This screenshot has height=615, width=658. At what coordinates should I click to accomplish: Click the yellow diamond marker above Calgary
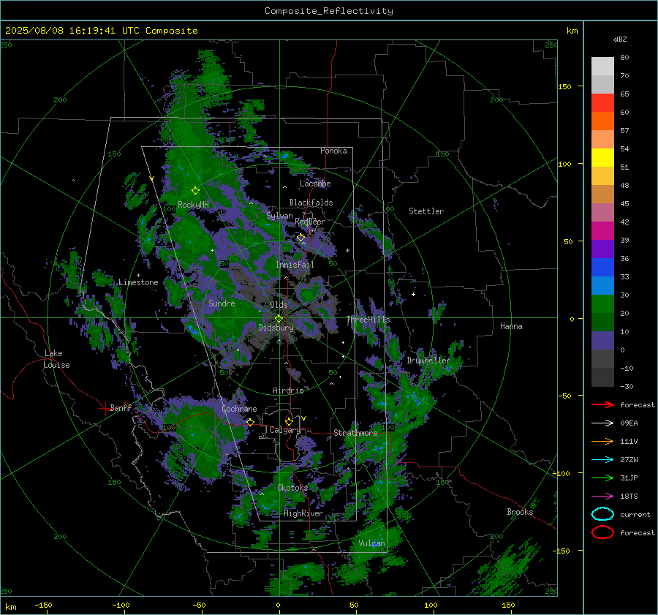tap(289, 421)
